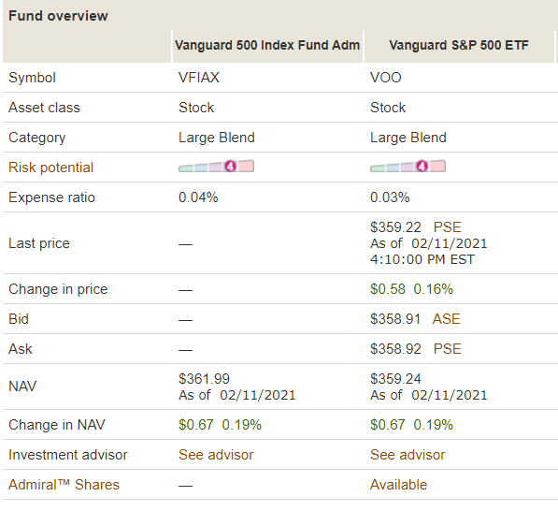Viewport: 558px width, 511px height.
Task: Open the Admiral™ Shares label link
Action: 64,485
